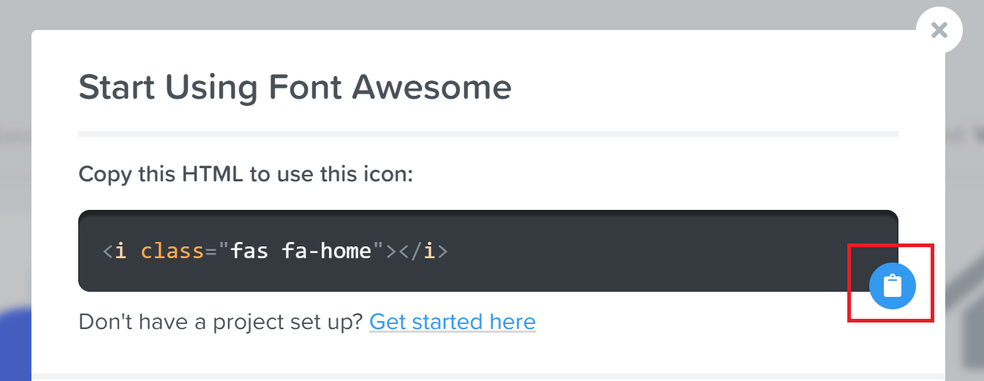The height and width of the screenshot is (381, 984).
Task: Select the fas prefix in the code block
Action: pos(250,251)
